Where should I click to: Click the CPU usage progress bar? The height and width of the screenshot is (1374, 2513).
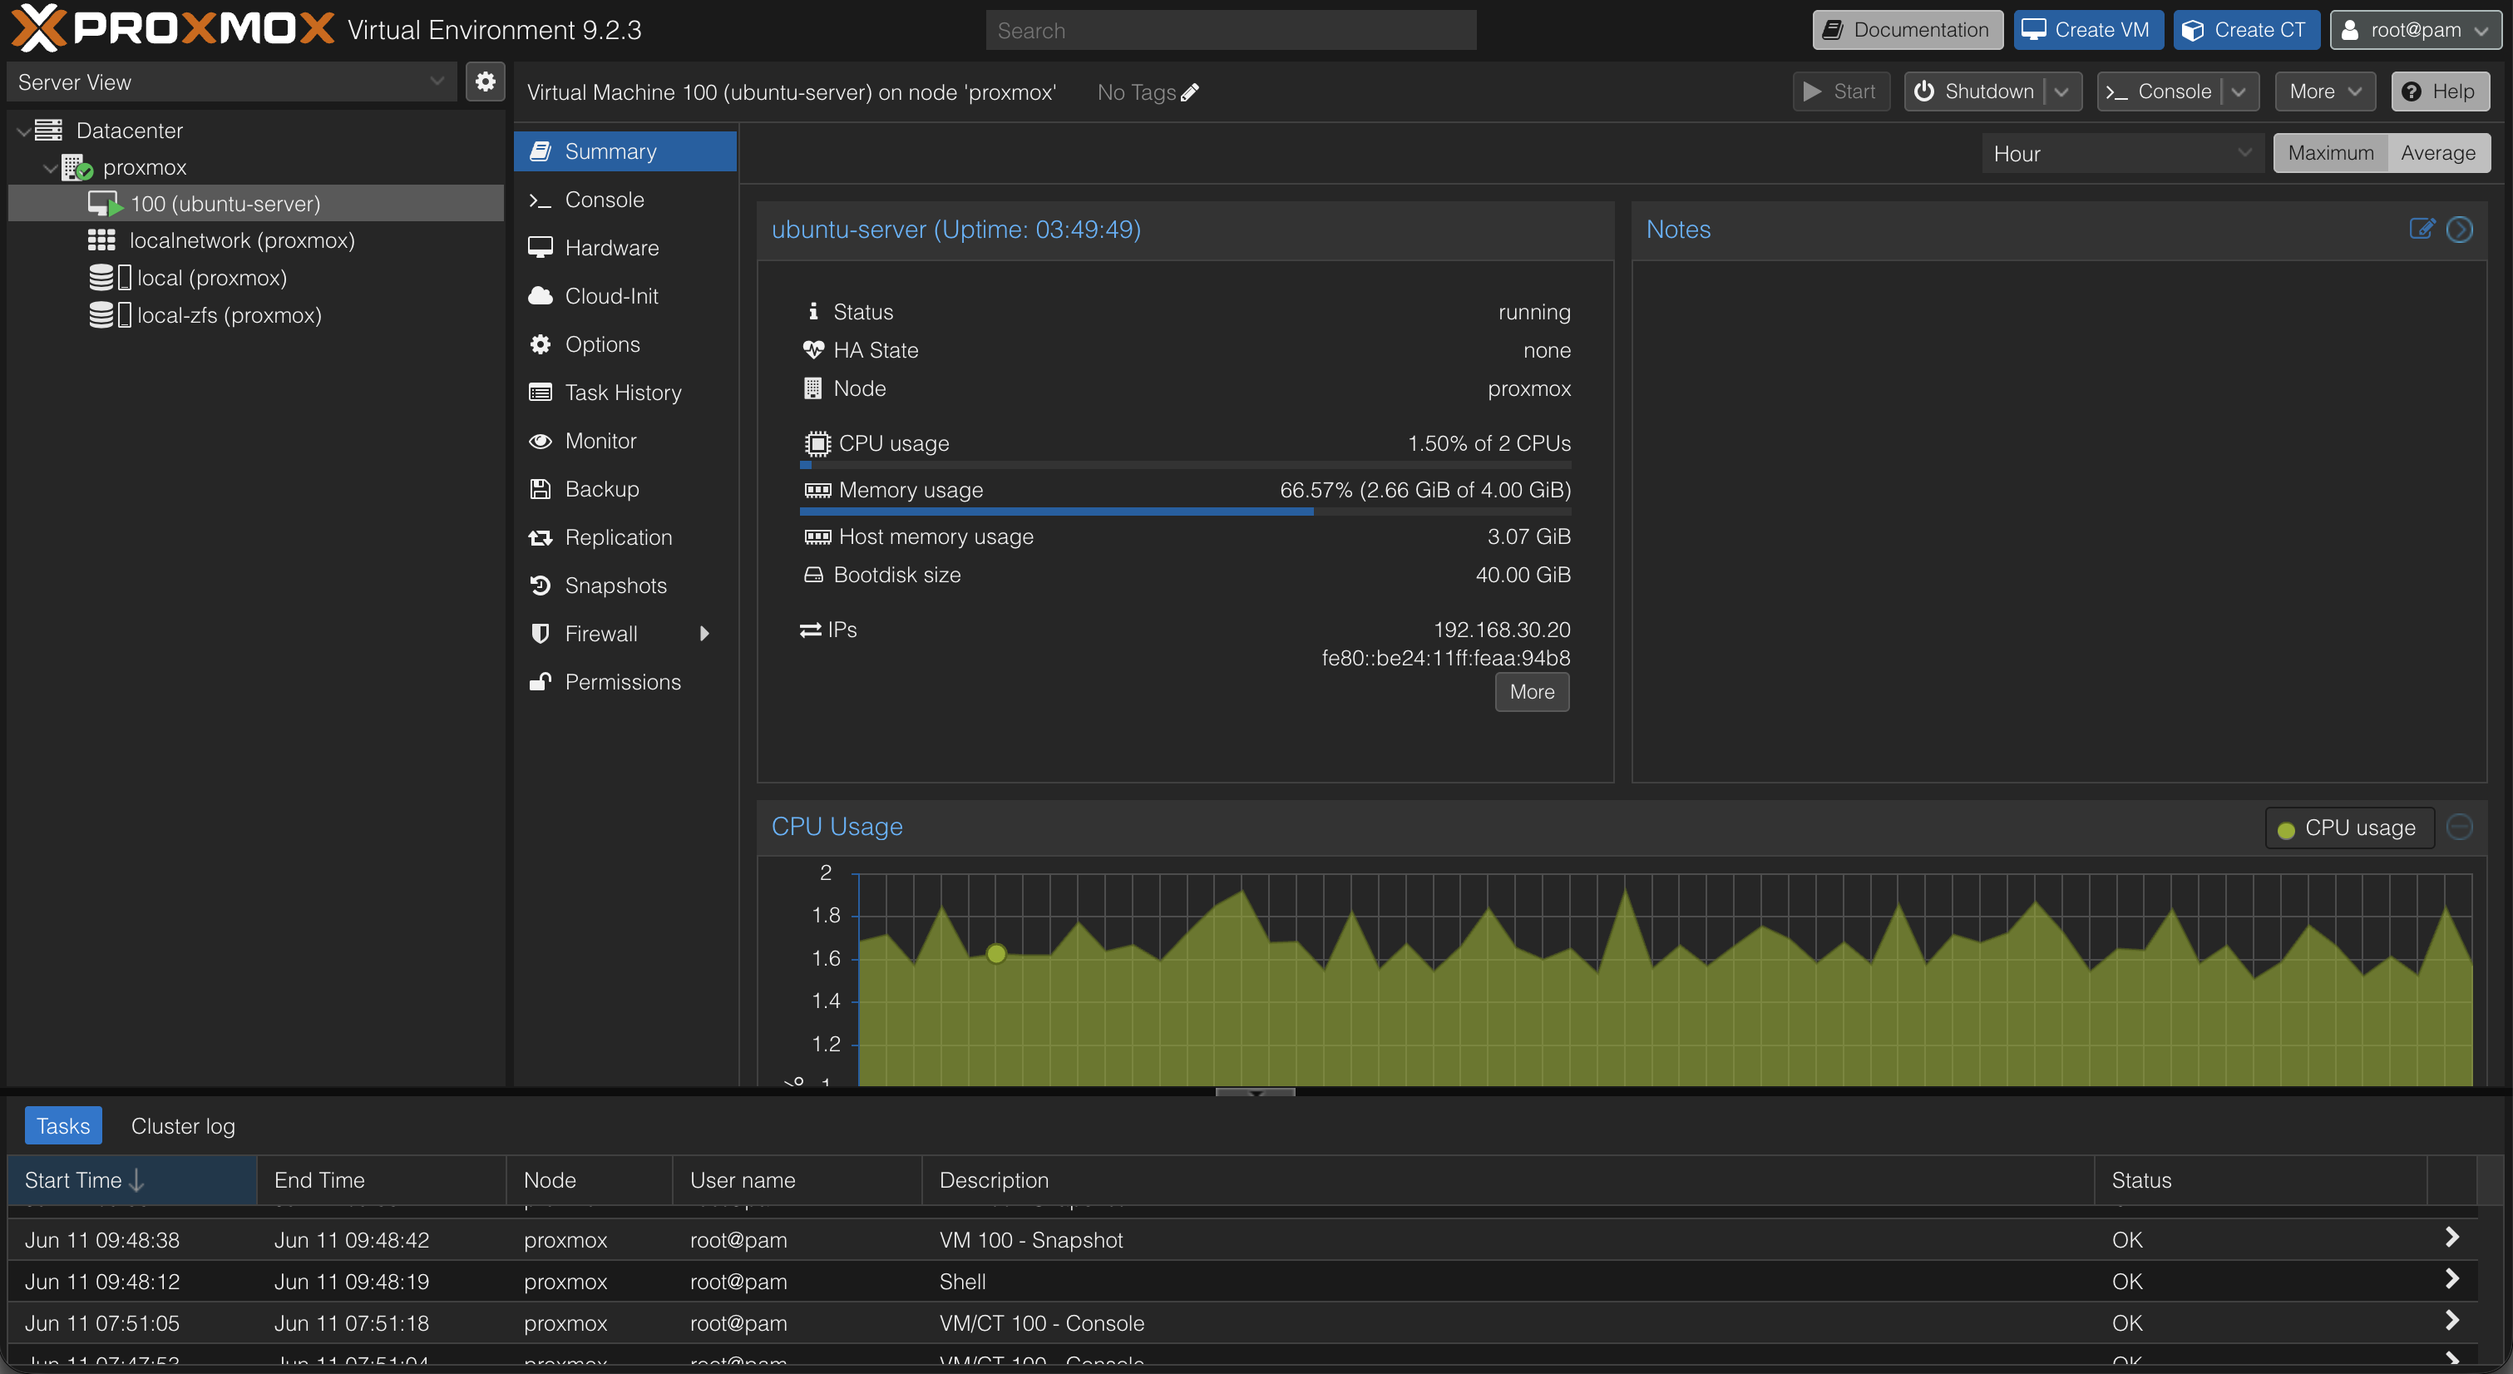pyautogui.click(x=1185, y=466)
